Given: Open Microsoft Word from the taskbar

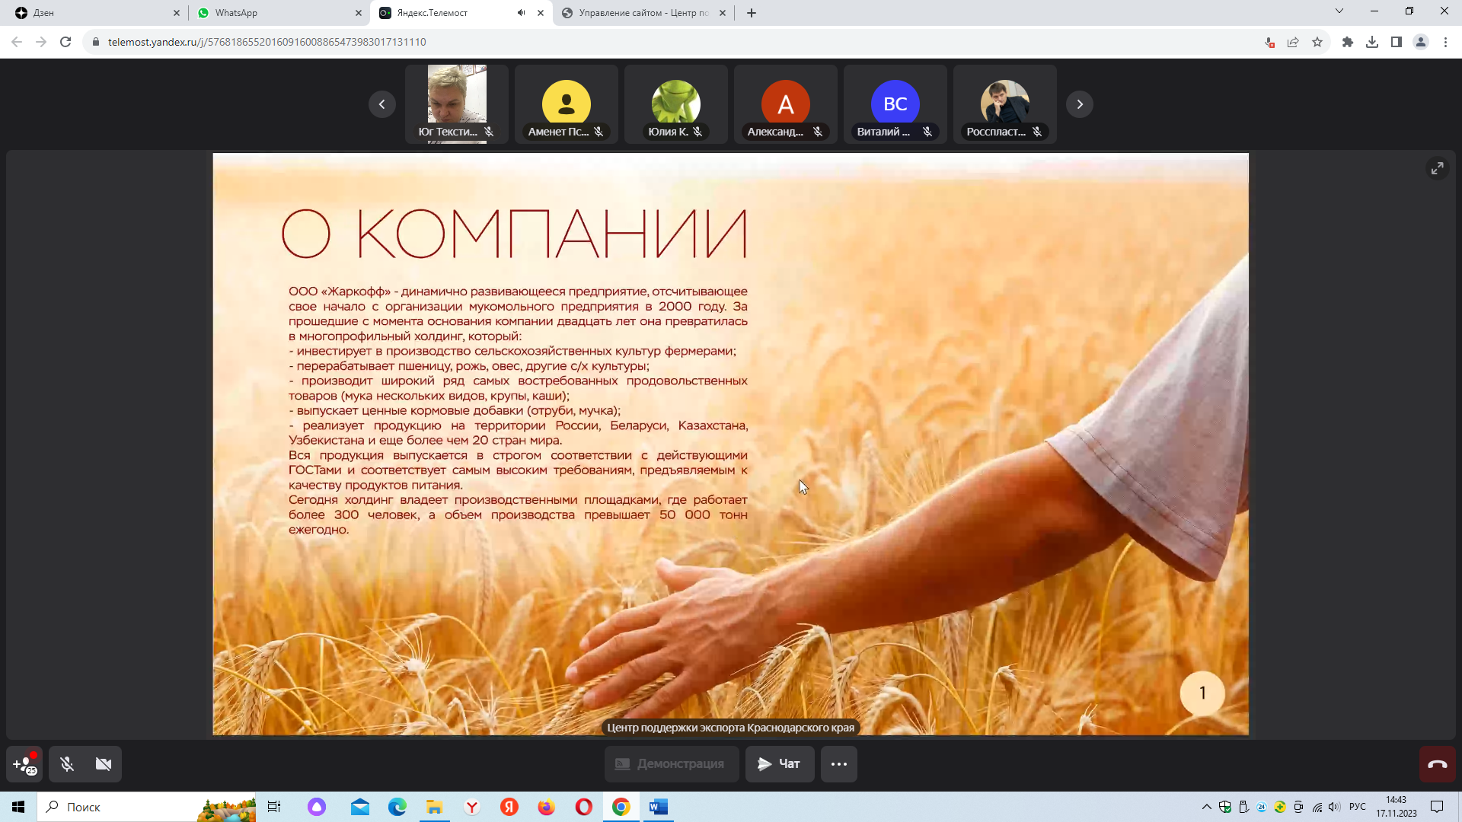Looking at the screenshot, I should 659,807.
